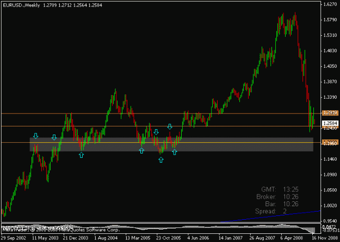Click the MetaQuotes Software Corp. copyright text
340x242 pixels.
[60, 230]
